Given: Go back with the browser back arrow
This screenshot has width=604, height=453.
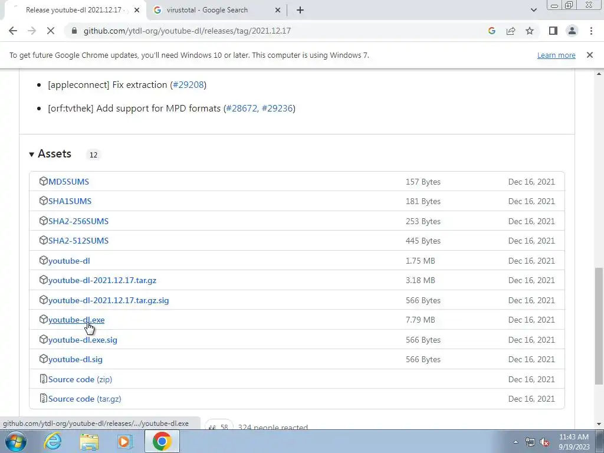Looking at the screenshot, I should pyautogui.click(x=13, y=31).
